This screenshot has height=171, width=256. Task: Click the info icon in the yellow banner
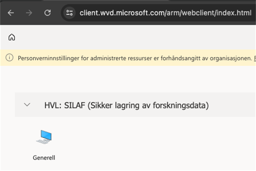click(9, 58)
